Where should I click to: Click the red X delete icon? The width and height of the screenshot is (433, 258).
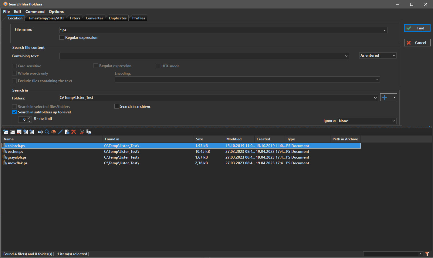coord(74,132)
